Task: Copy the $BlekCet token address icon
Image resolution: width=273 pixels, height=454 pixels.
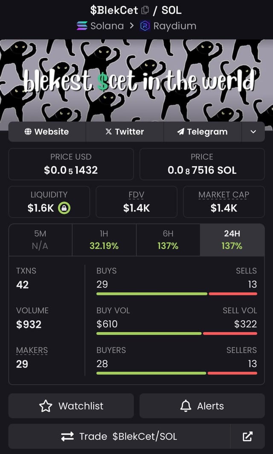Action: pos(145,10)
